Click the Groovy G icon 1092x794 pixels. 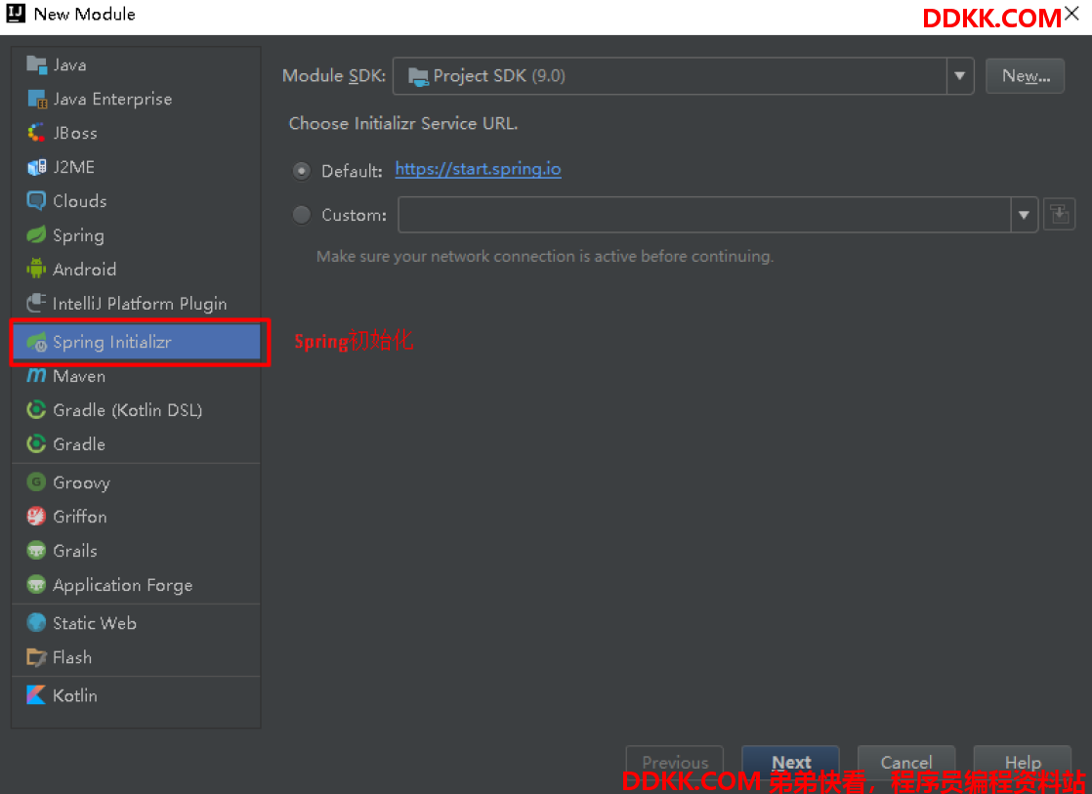pyautogui.click(x=36, y=482)
